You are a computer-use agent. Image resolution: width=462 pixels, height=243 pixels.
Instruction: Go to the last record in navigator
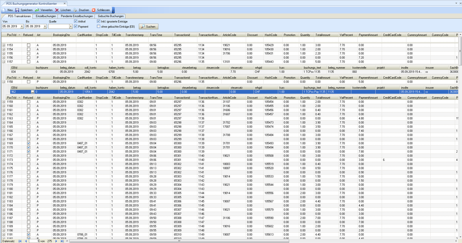[62, 241]
